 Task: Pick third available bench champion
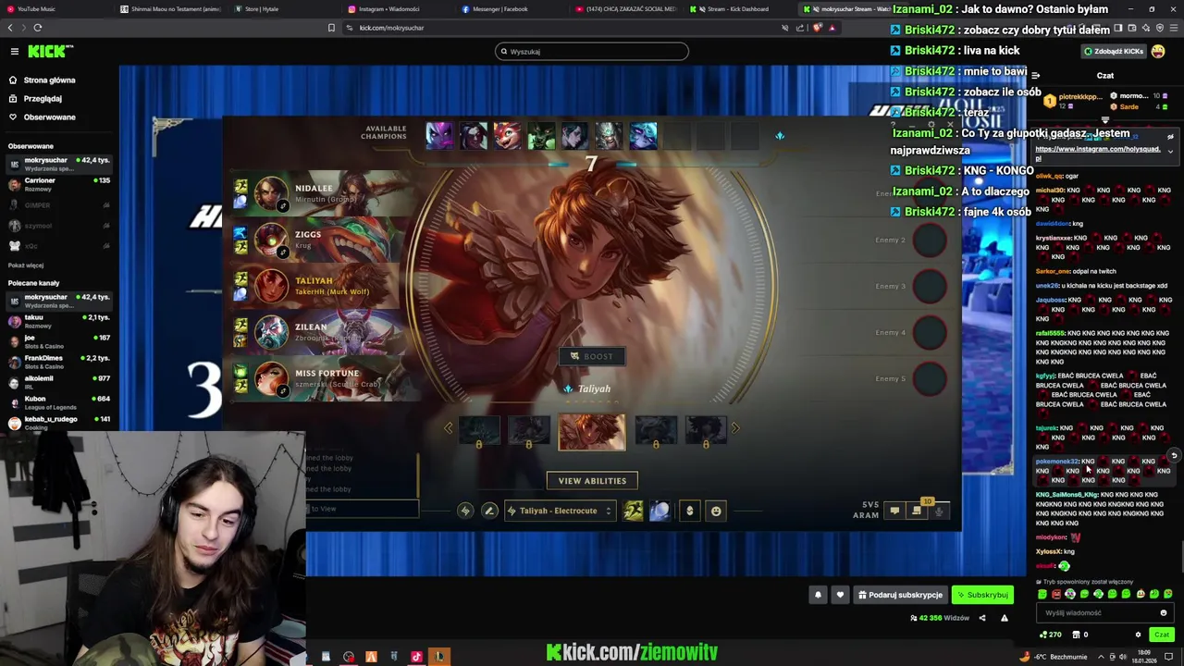[x=508, y=136]
